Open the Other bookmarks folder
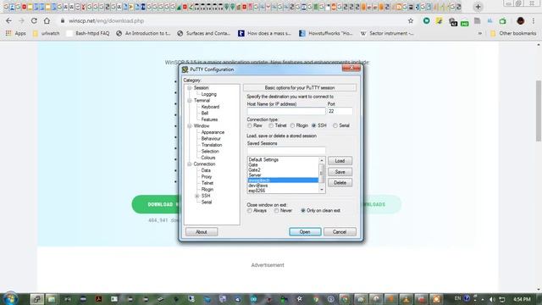This screenshot has height=305, width=542. pyautogui.click(x=513, y=33)
